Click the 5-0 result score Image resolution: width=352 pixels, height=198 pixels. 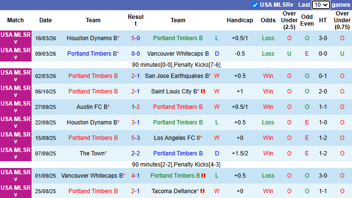(135, 38)
